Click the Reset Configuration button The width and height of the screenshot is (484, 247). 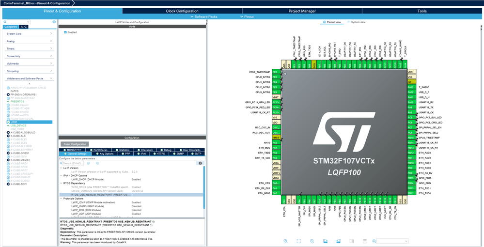[x=75, y=144]
